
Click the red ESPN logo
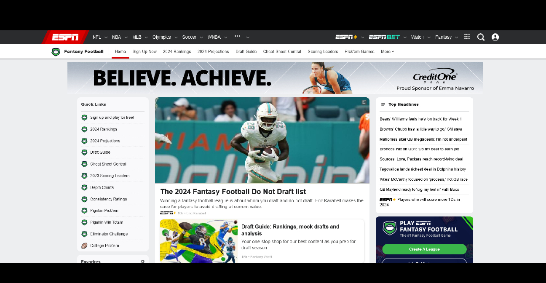coord(65,37)
